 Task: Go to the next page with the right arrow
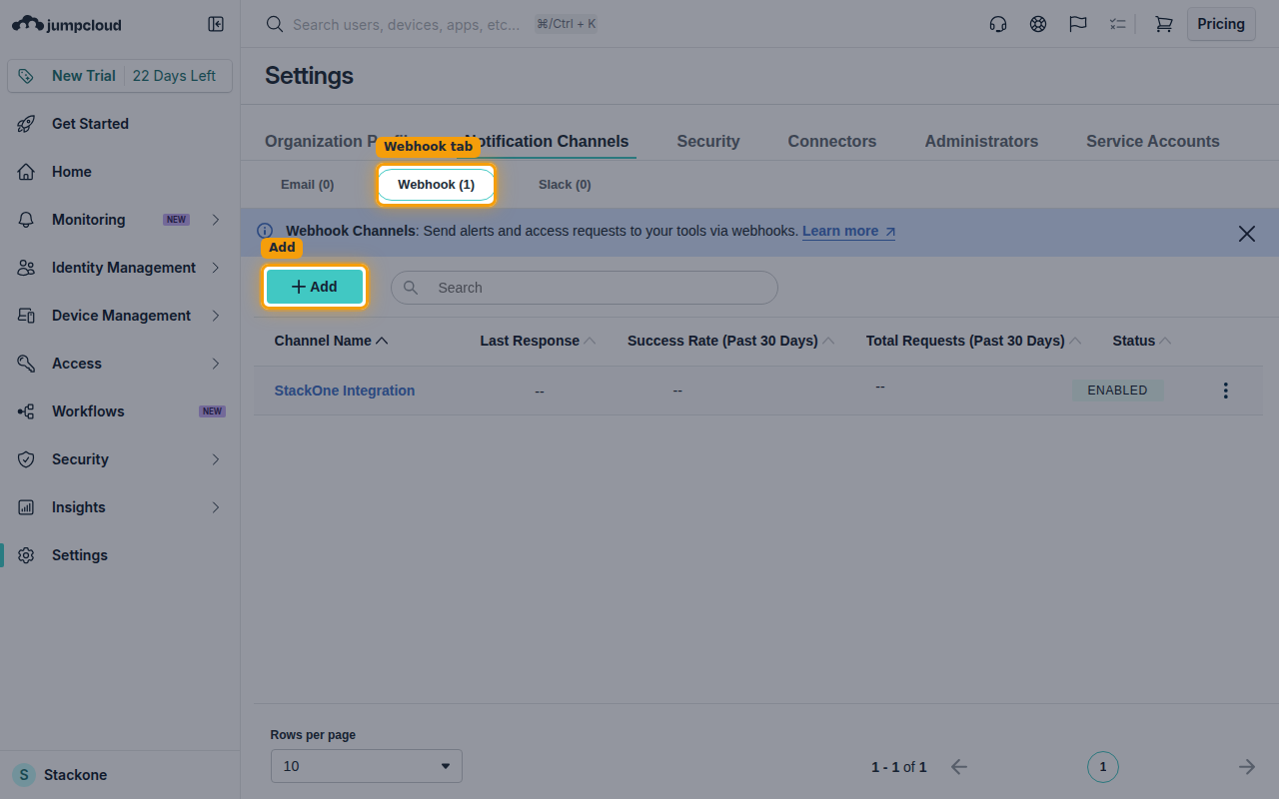(1247, 767)
